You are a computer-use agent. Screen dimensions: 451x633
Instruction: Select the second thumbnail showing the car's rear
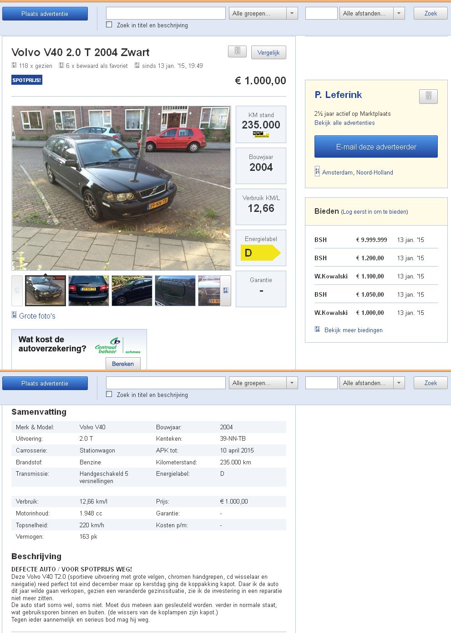point(89,290)
